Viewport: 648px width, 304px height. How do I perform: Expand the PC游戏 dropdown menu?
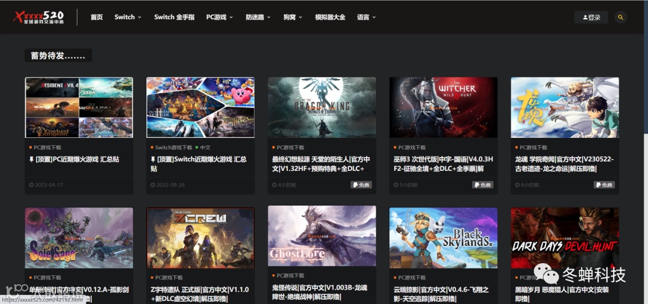220,17
